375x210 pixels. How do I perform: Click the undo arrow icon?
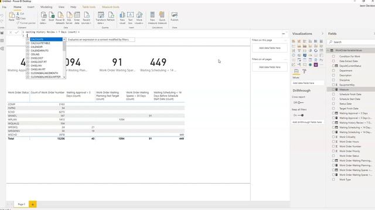[2, 16]
